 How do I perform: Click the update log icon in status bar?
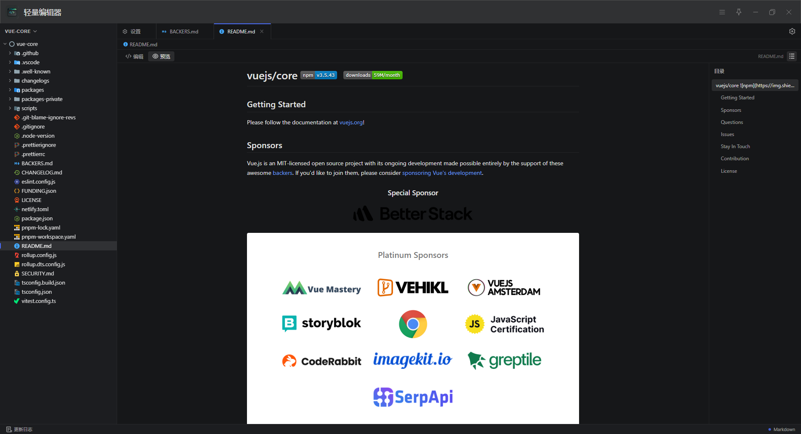click(9, 429)
